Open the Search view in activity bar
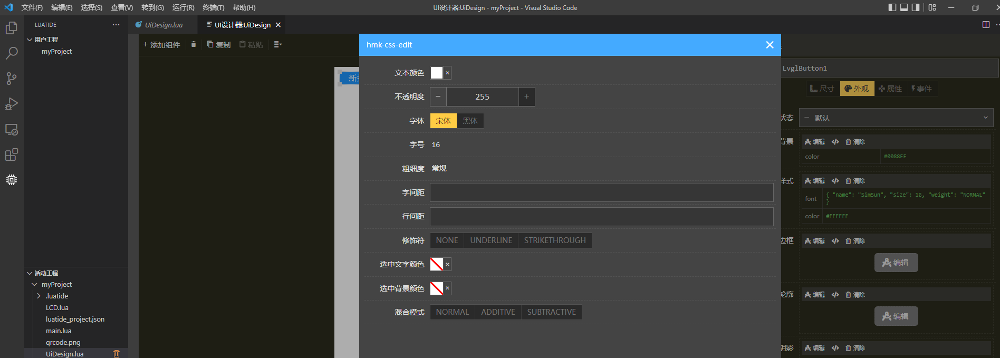This screenshot has width=1000, height=358. tap(12, 53)
